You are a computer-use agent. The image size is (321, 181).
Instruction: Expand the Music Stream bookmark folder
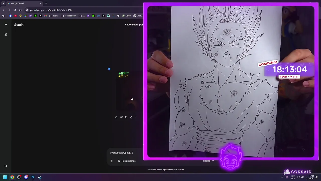[x=68, y=16]
